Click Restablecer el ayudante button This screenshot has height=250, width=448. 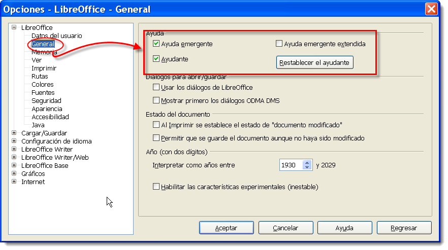[x=314, y=62]
